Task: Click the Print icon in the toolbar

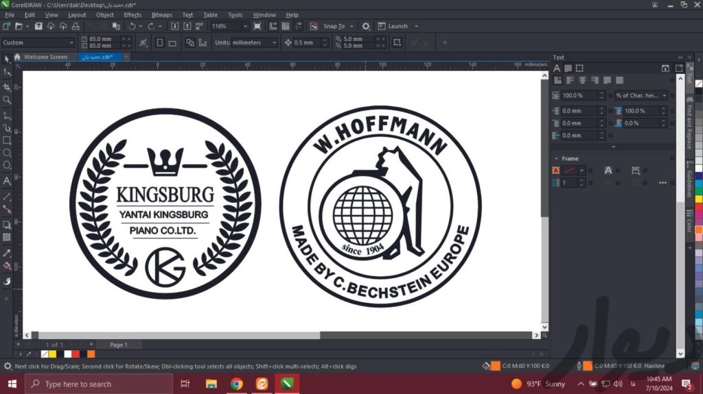Action: (76, 27)
